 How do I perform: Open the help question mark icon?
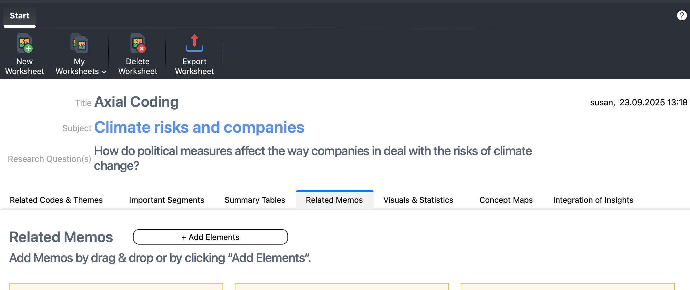[x=682, y=15]
